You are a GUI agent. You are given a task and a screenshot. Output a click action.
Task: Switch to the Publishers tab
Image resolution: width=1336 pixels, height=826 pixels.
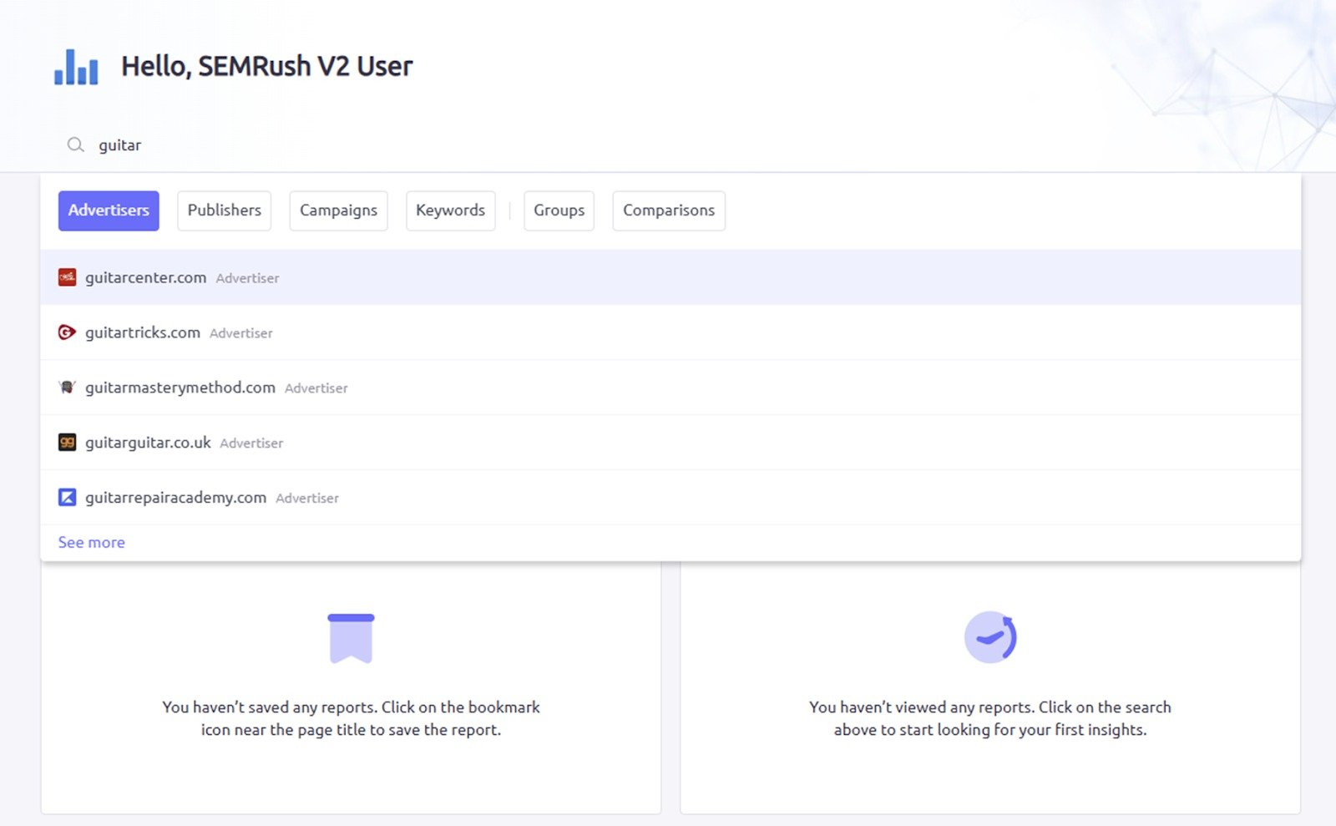pyautogui.click(x=224, y=210)
